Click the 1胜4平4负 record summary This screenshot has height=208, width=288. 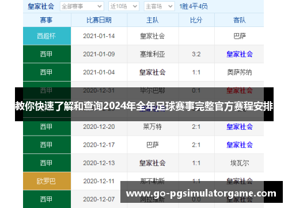point(194,6)
